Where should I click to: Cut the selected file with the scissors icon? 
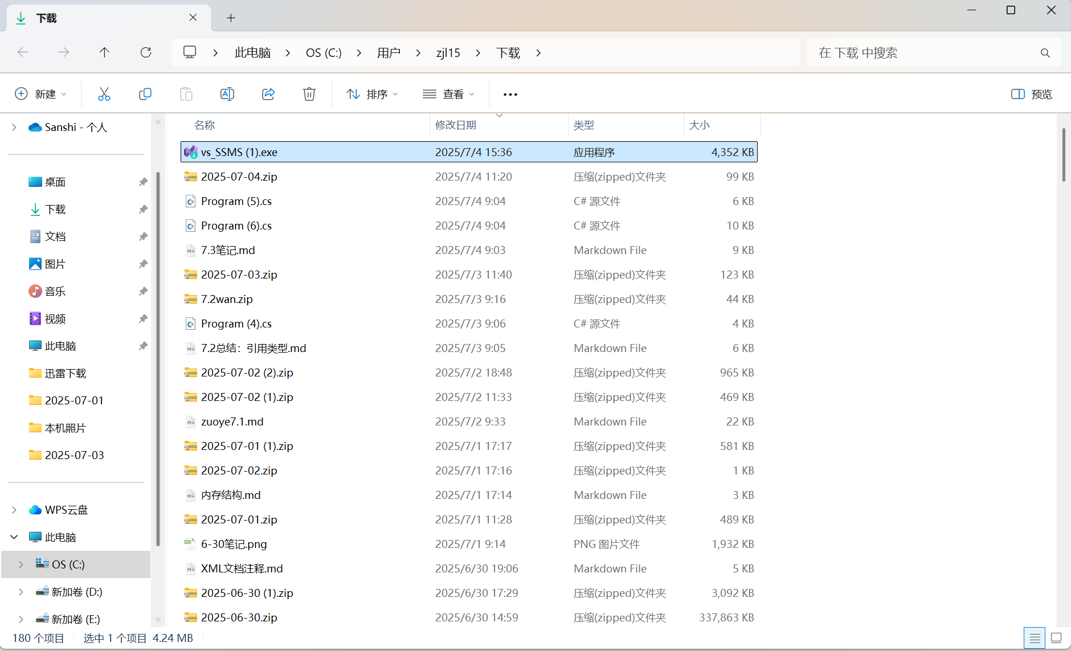coord(104,93)
